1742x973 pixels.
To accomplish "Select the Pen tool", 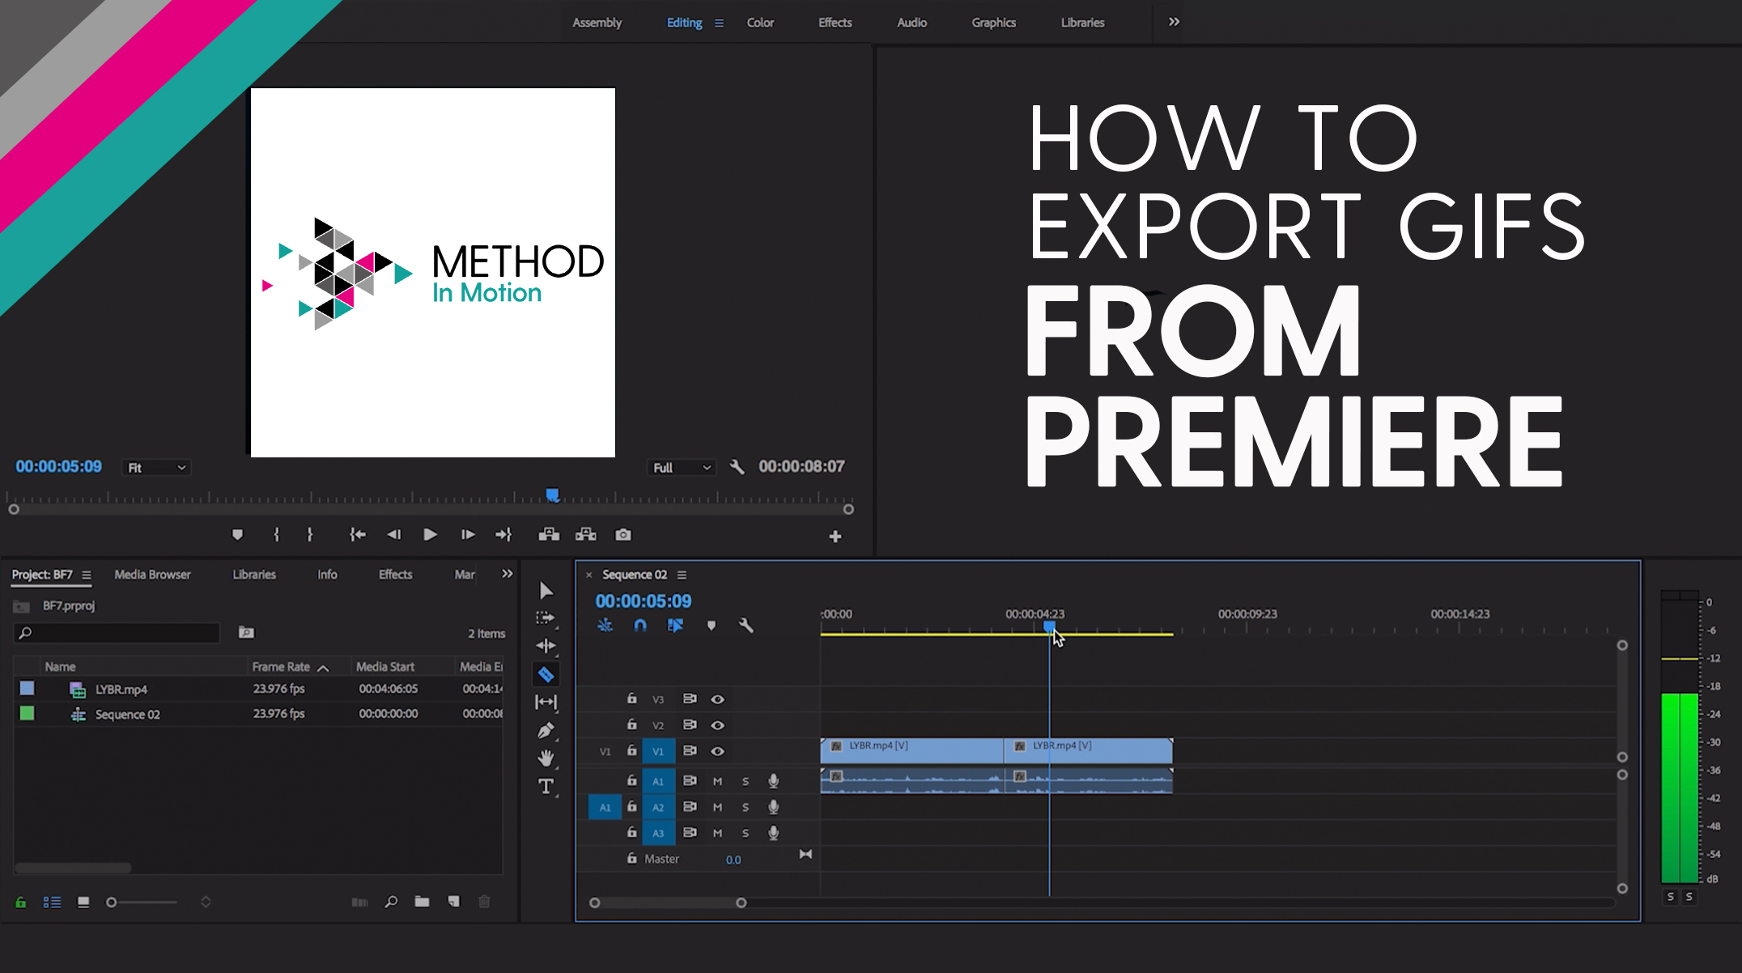I will pyautogui.click(x=546, y=731).
